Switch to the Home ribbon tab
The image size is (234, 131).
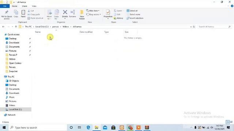pyautogui.click(x=15, y=6)
